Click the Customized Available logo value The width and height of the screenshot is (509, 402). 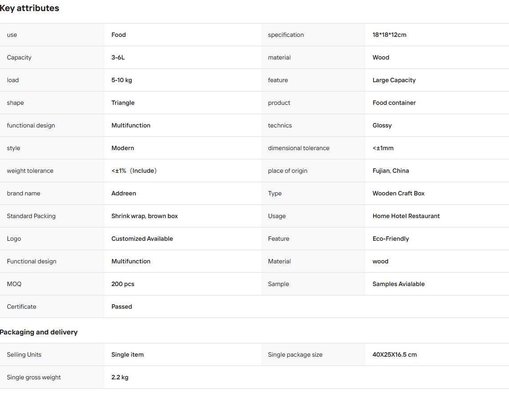click(x=142, y=239)
